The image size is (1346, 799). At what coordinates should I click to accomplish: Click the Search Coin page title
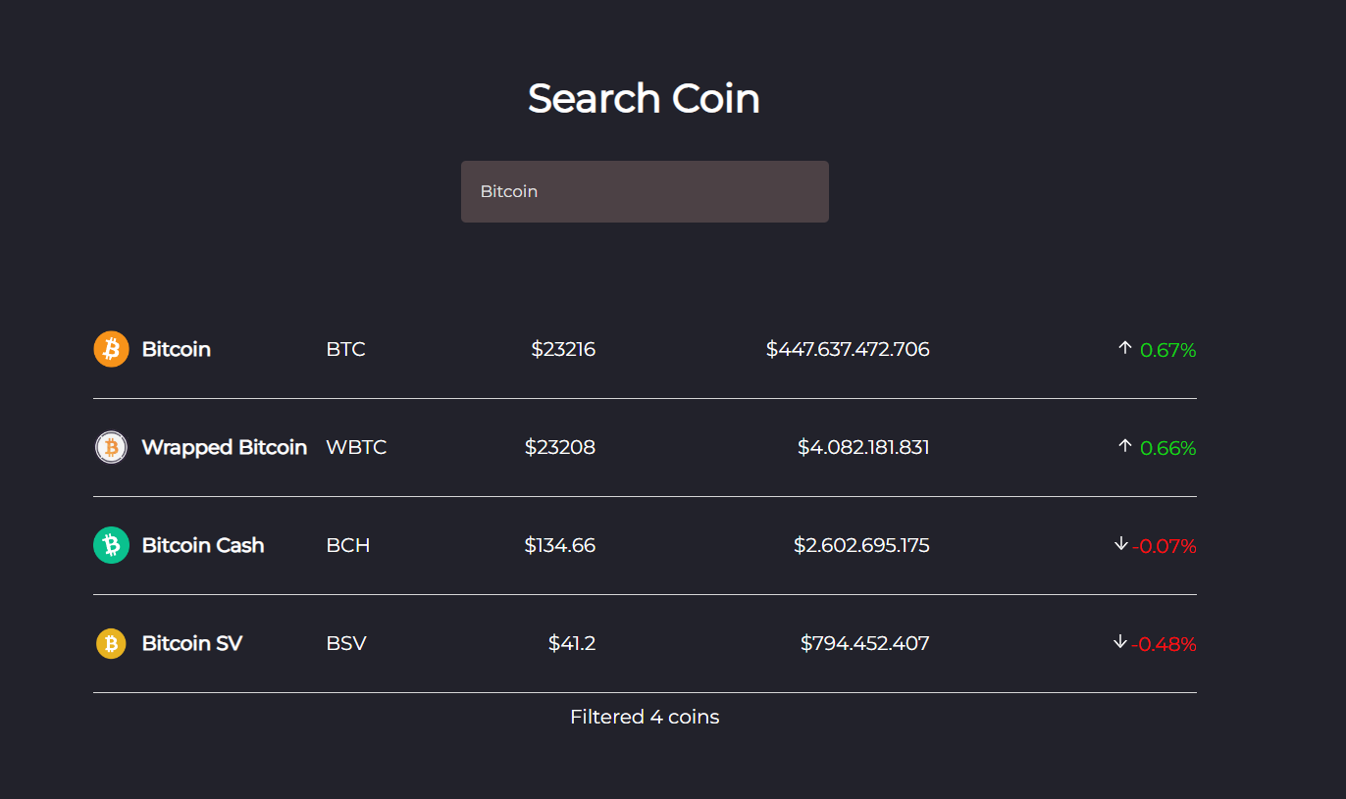pyautogui.click(x=645, y=97)
